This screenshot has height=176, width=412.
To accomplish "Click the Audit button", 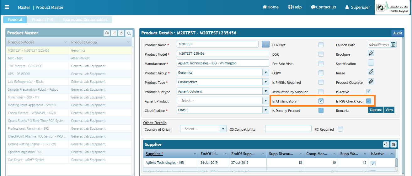I will click(398, 33).
